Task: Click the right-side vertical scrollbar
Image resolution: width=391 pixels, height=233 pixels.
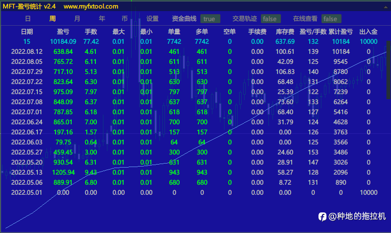Action: (388, 70)
